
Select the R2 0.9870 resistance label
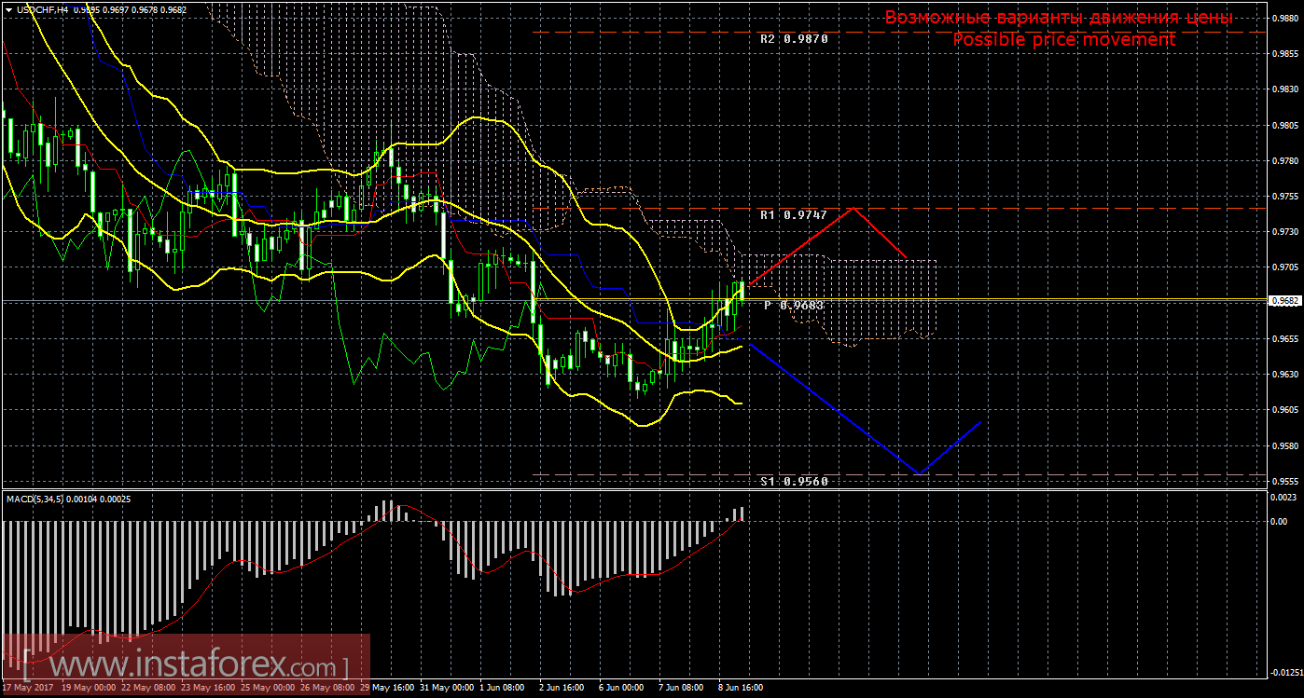(793, 40)
